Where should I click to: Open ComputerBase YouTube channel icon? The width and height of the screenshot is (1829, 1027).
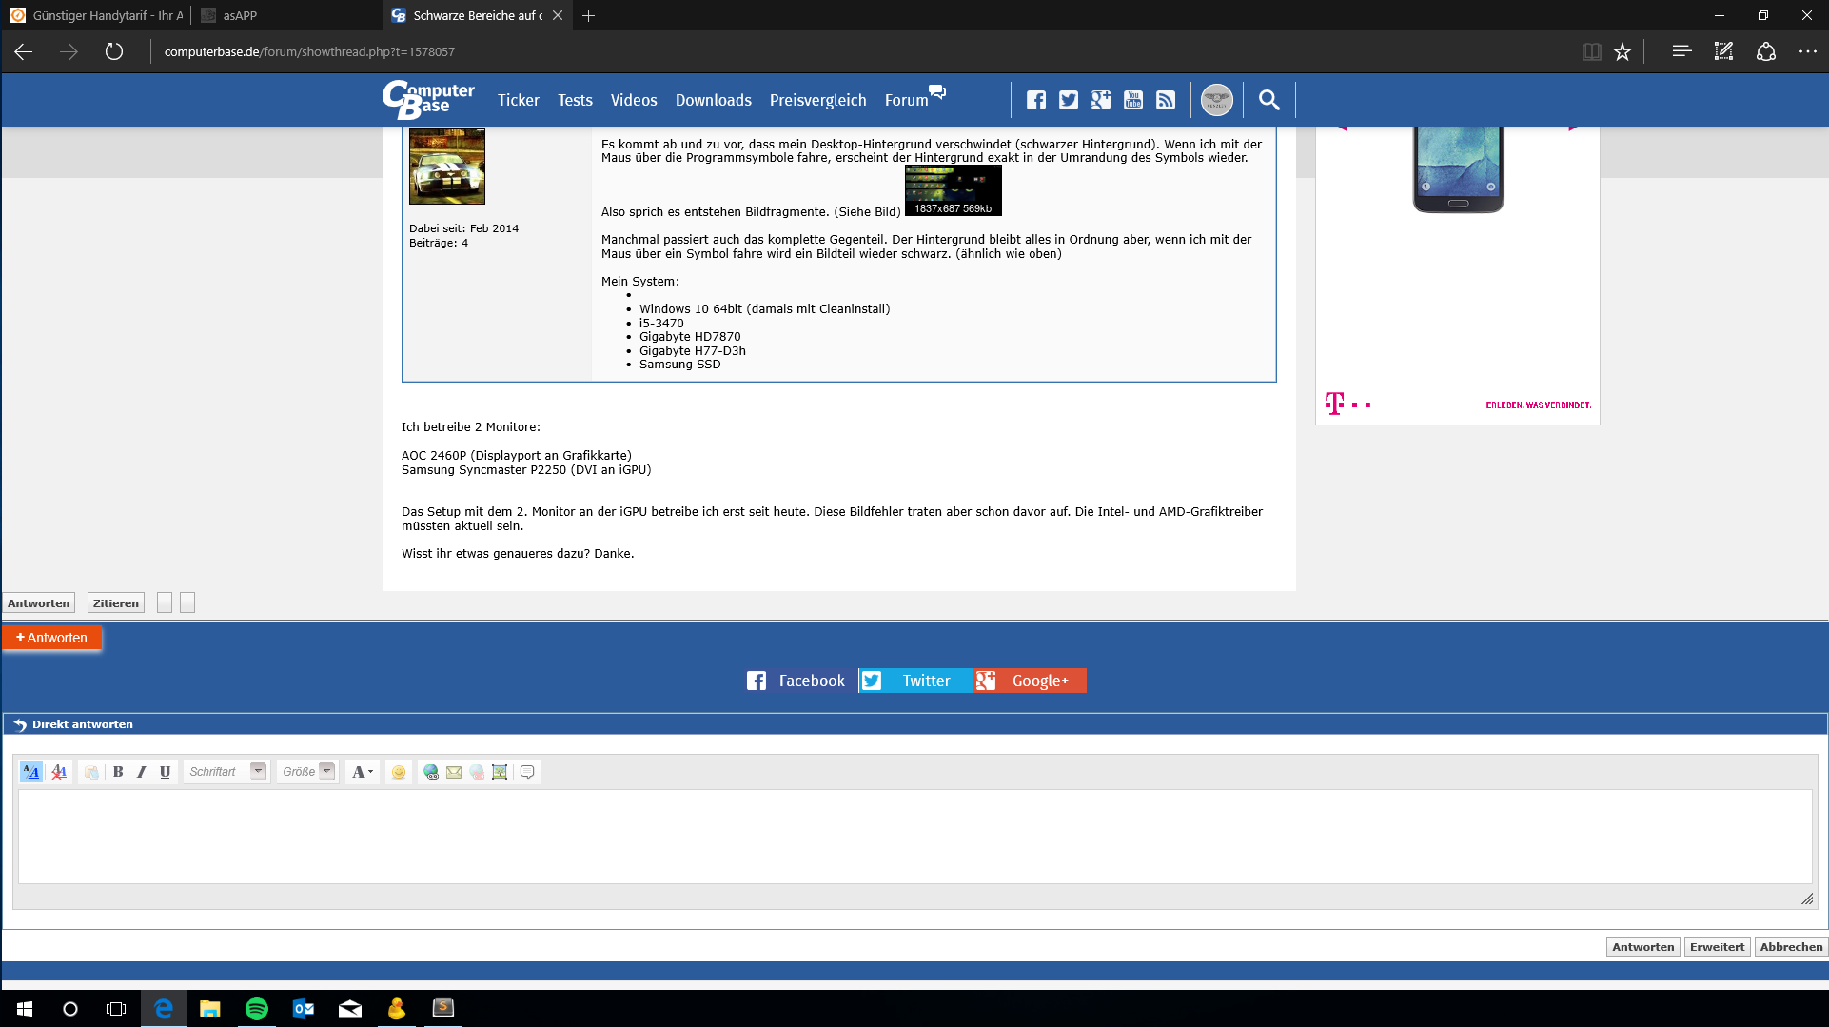pyautogui.click(x=1133, y=100)
